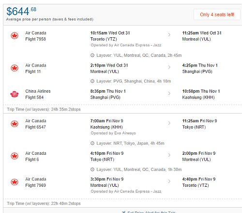Click clock icon beside YUL 1h 30m layover

92,169
